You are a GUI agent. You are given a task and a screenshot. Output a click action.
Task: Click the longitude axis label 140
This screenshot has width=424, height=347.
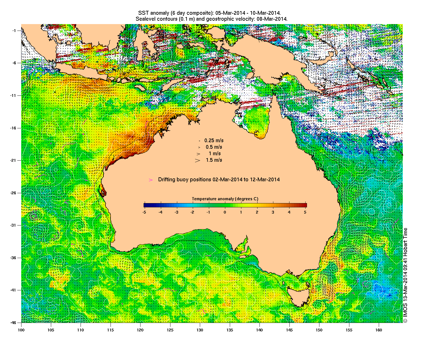259,330
